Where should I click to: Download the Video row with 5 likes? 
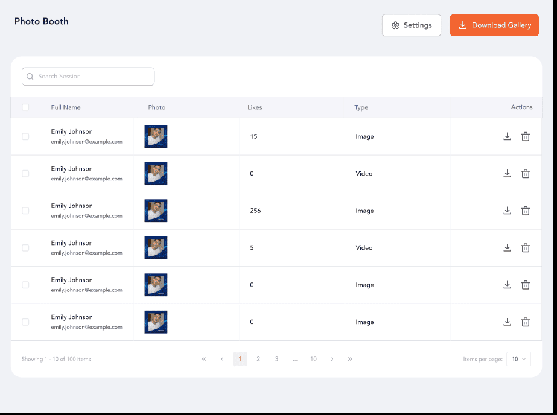[507, 247]
